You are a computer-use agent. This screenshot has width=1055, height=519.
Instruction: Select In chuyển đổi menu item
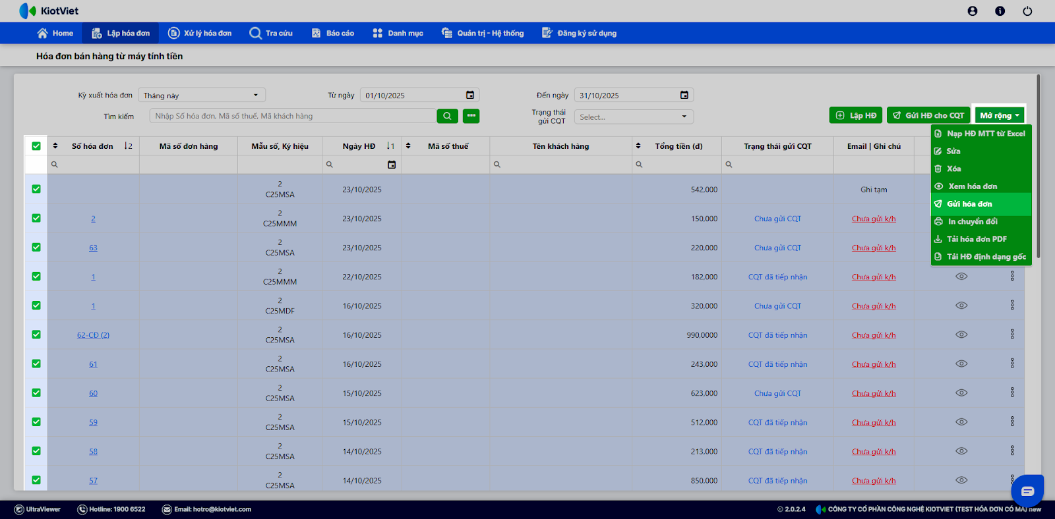tap(981, 221)
